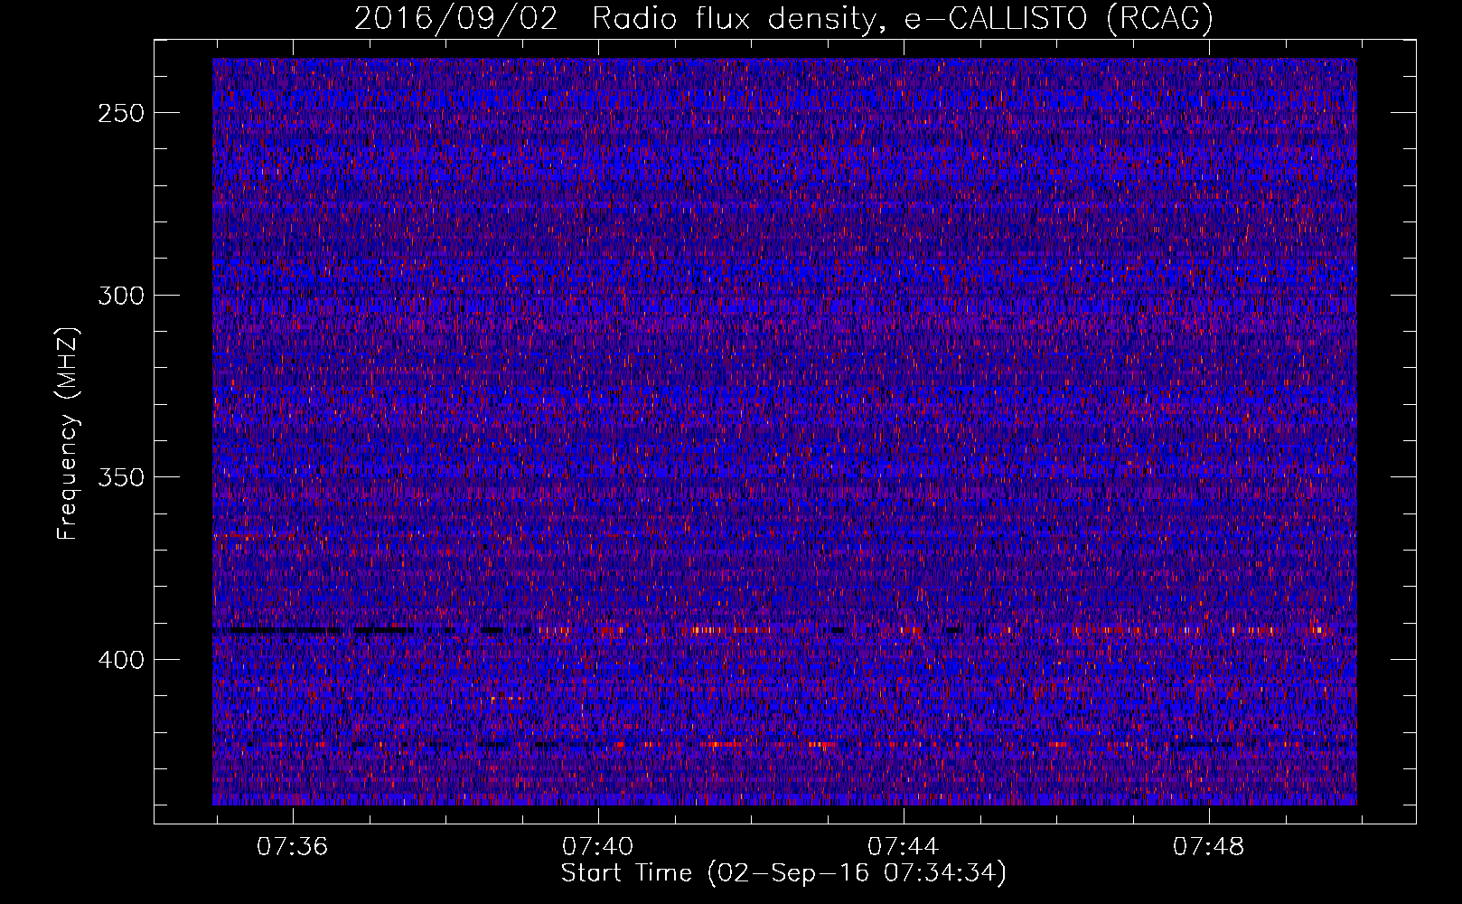Click the 350 frequency tick label

121,477
